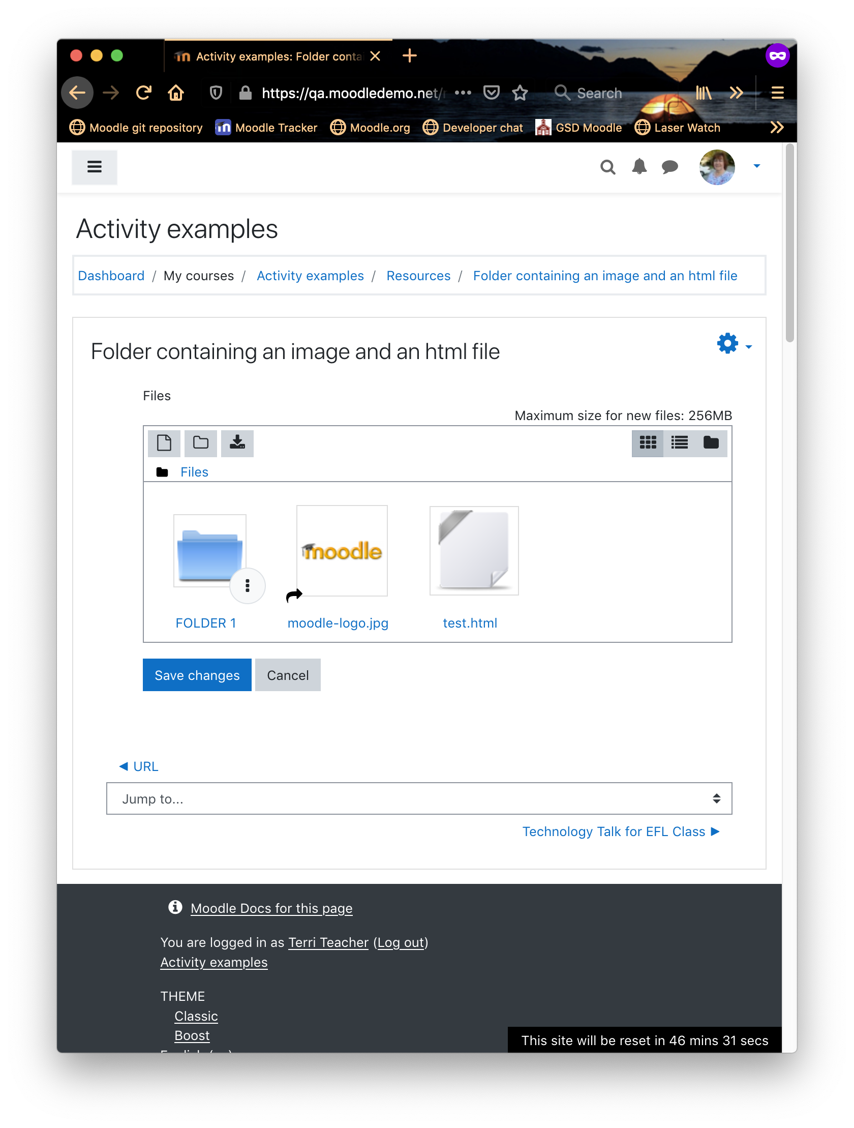
Task: Open the Firefox hamburger menu
Action: click(x=777, y=93)
